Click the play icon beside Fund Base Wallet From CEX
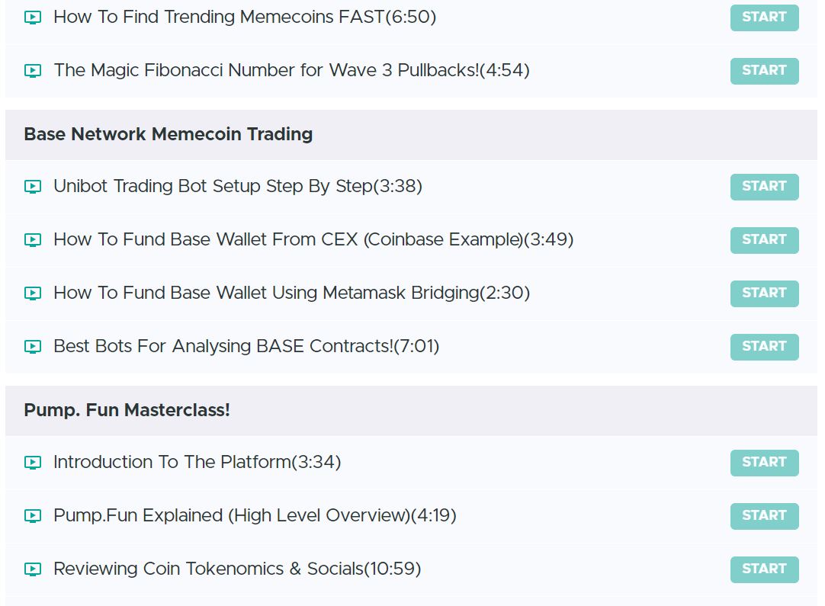Screen dimensions: 825x606 coord(32,239)
